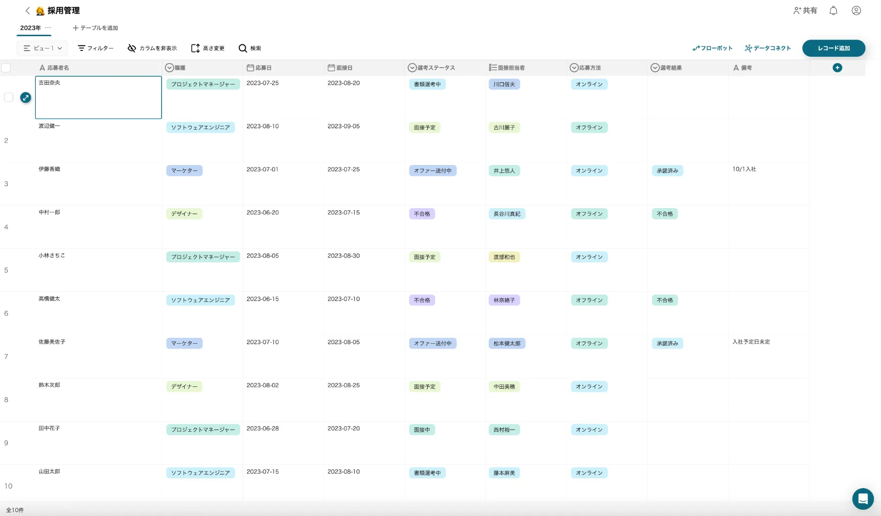
Task: Add a new table via テーブルを追加
Action: [x=95, y=28]
